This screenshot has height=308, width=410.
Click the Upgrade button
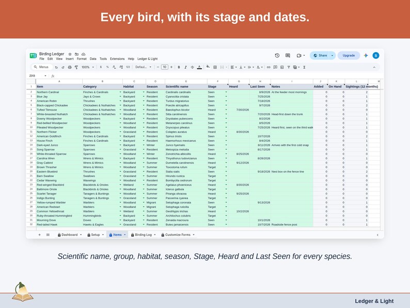(x=349, y=55)
